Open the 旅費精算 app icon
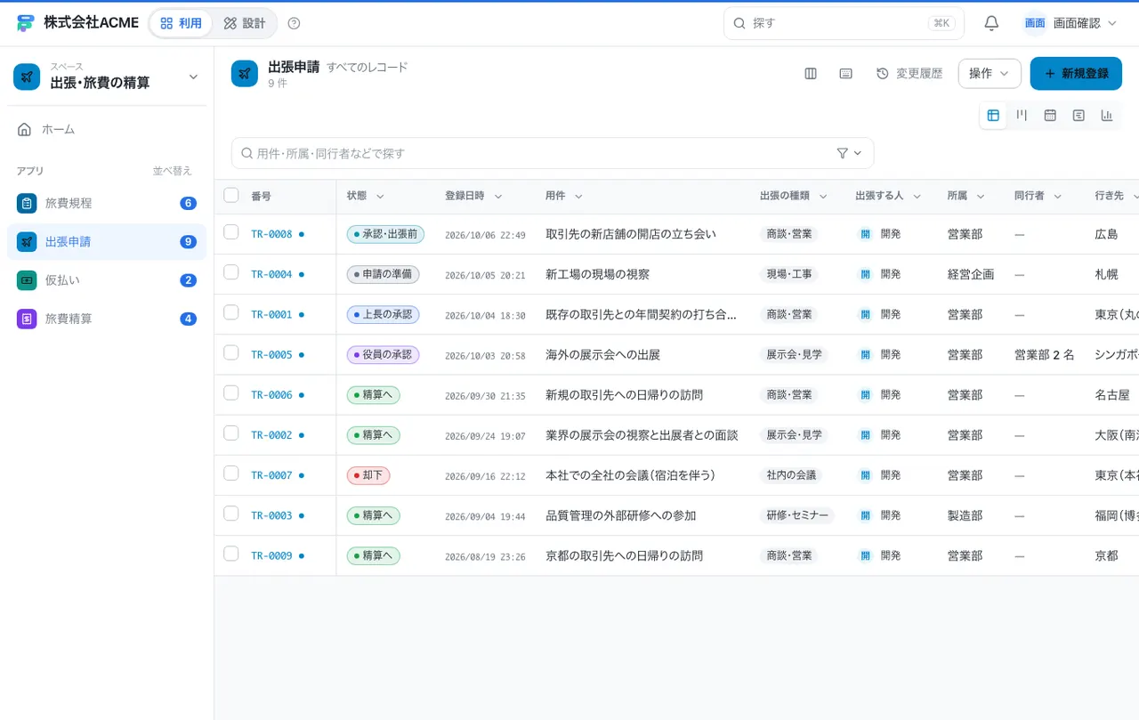This screenshot has height=720, width=1139. (x=27, y=318)
